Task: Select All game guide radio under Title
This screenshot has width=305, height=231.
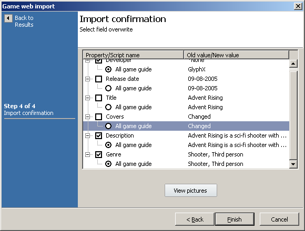Action: [108, 107]
